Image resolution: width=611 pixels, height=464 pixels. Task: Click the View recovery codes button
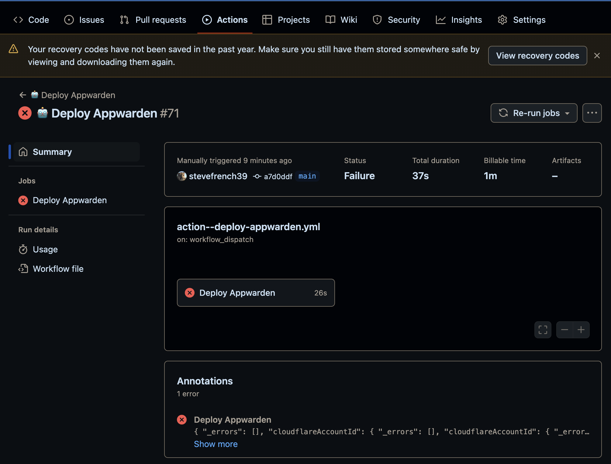pyautogui.click(x=537, y=56)
